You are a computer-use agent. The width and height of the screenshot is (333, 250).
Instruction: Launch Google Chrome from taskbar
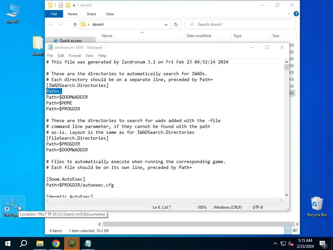56,243
